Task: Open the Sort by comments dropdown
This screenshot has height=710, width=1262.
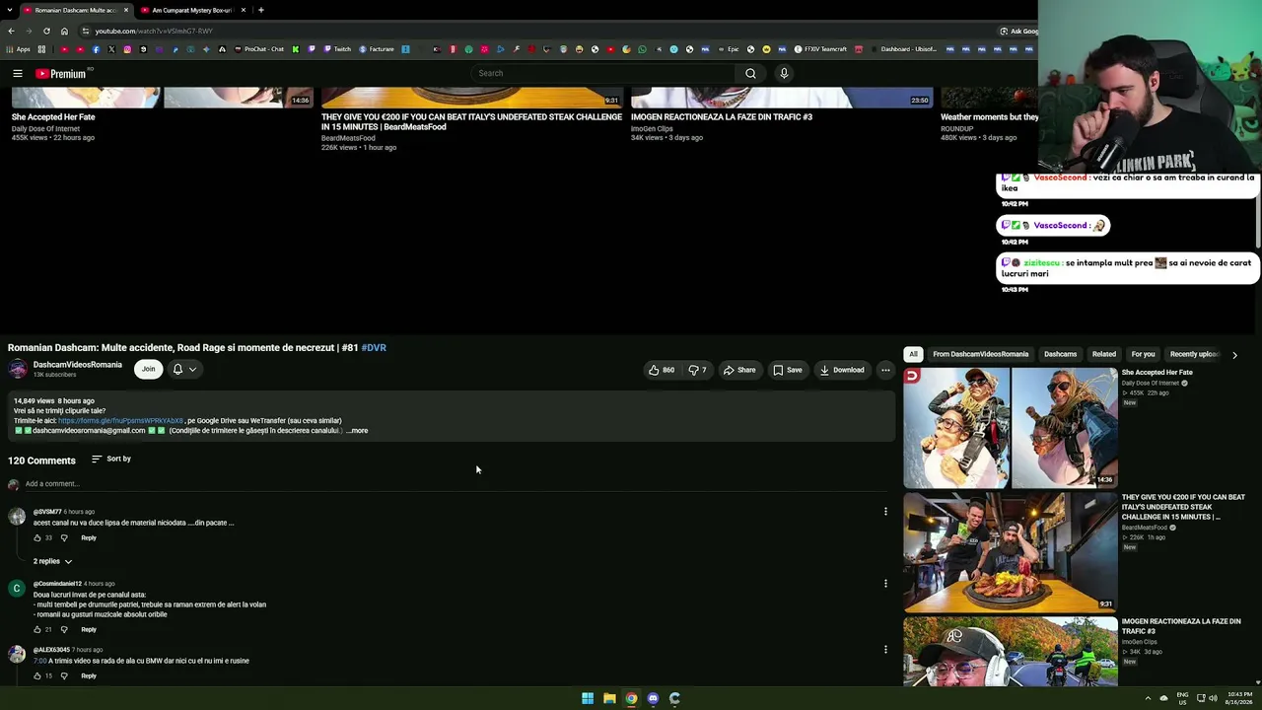Action: (x=111, y=459)
